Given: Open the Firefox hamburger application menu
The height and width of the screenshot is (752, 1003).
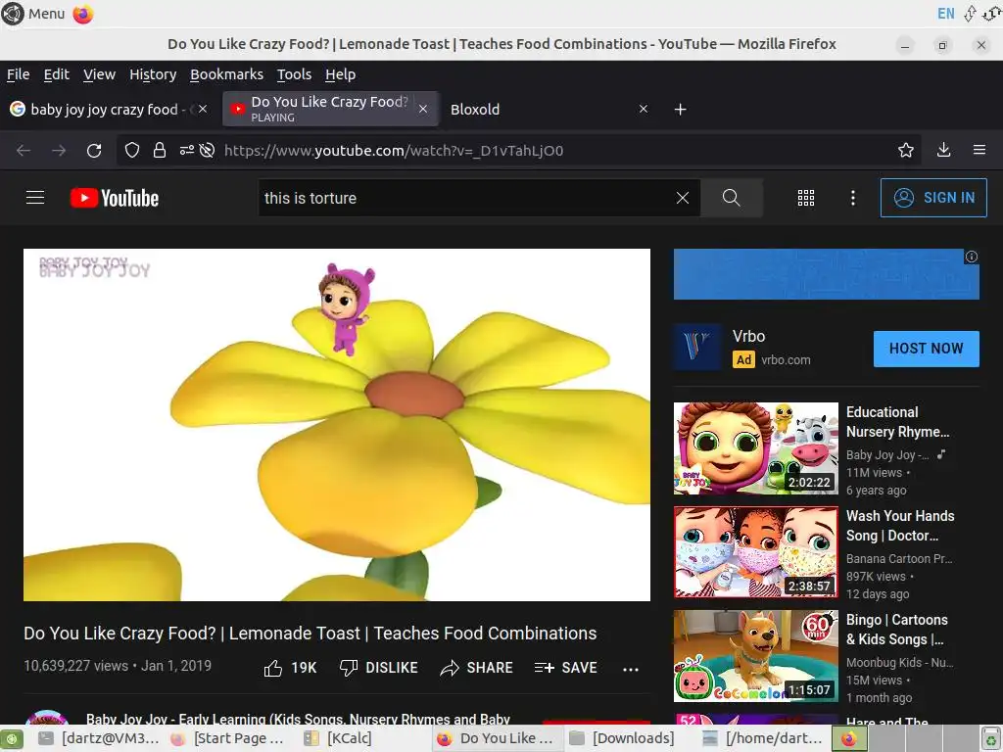Looking at the screenshot, I should [x=979, y=150].
